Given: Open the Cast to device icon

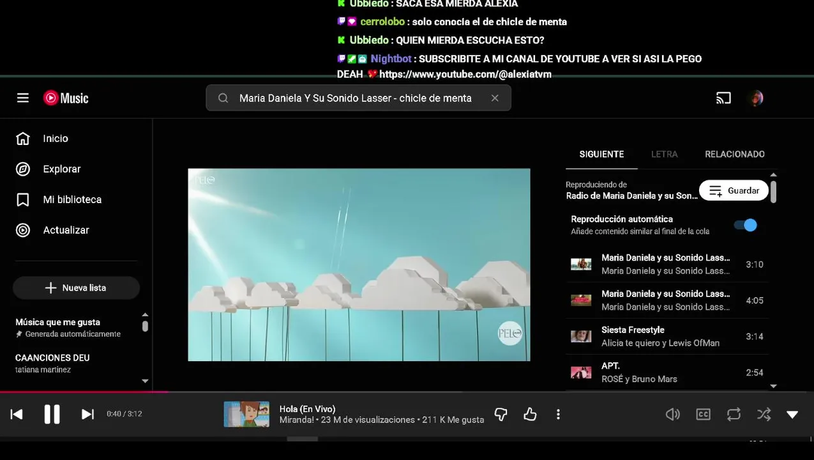Looking at the screenshot, I should point(723,98).
